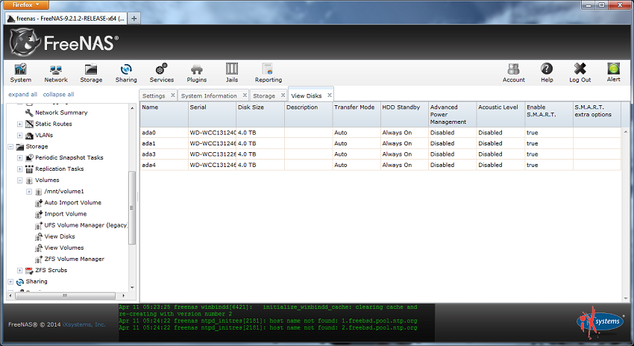The image size is (634, 346).
Task: Switch to the Storage tab
Action: coord(264,95)
